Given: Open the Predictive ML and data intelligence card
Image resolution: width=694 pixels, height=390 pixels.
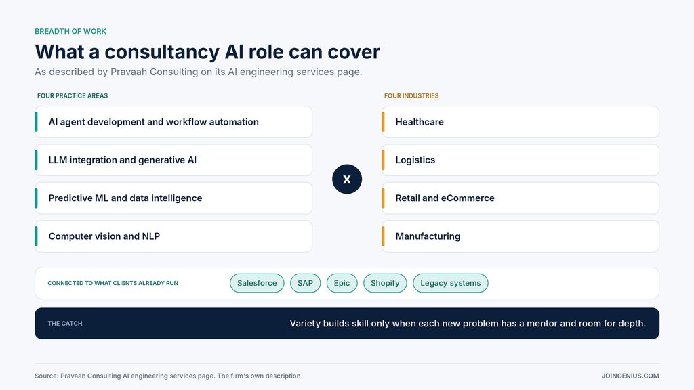Looking at the screenshot, I should pos(173,198).
